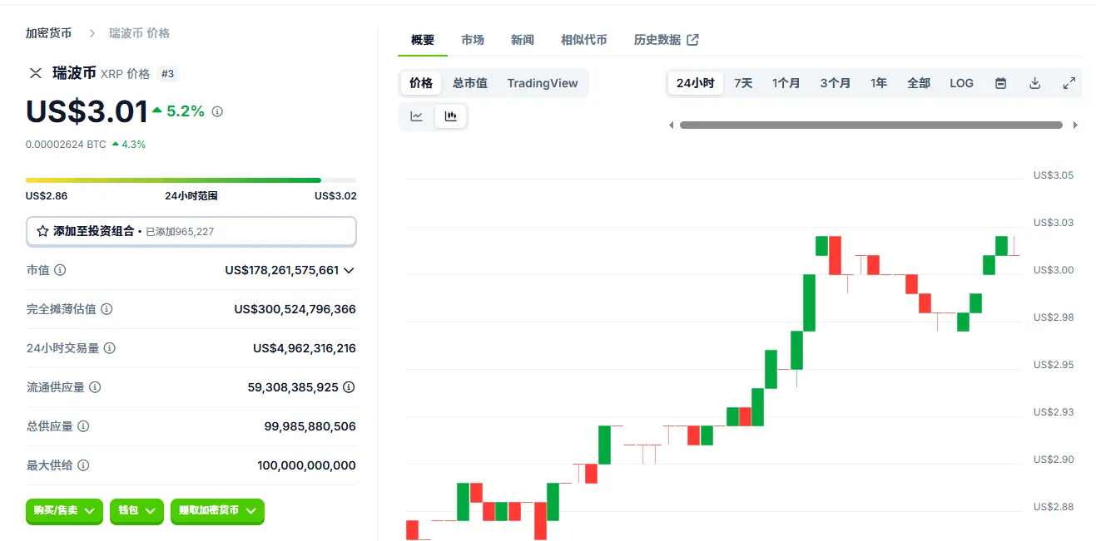Click info icon next to 最大供给
Image resolution: width=1096 pixels, height=541 pixels.
[83, 465]
